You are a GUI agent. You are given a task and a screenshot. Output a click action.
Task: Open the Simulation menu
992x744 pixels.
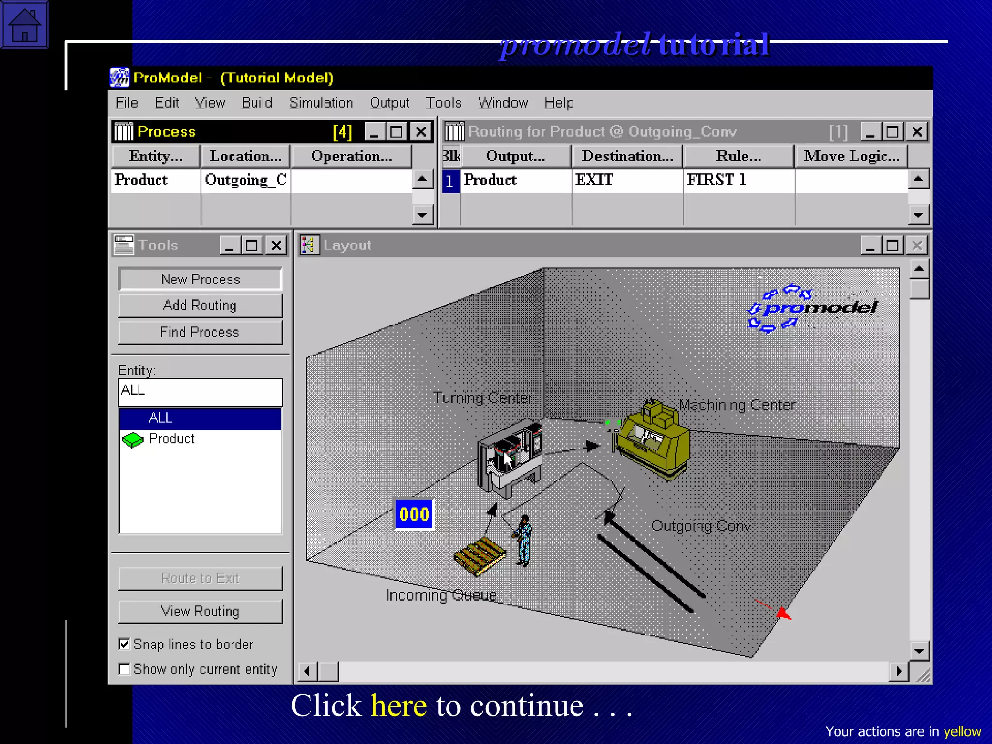coord(321,103)
